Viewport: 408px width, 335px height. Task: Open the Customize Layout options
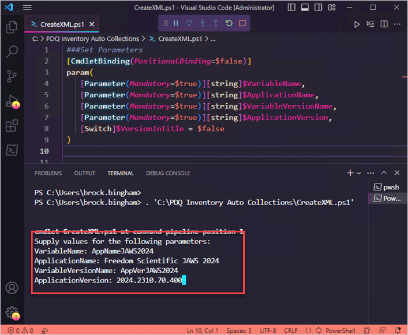click(332, 8)
